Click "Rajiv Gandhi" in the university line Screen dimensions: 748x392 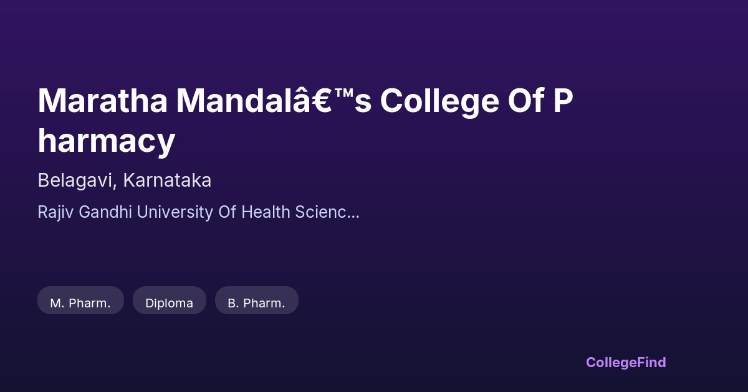(x=84, y=212)
